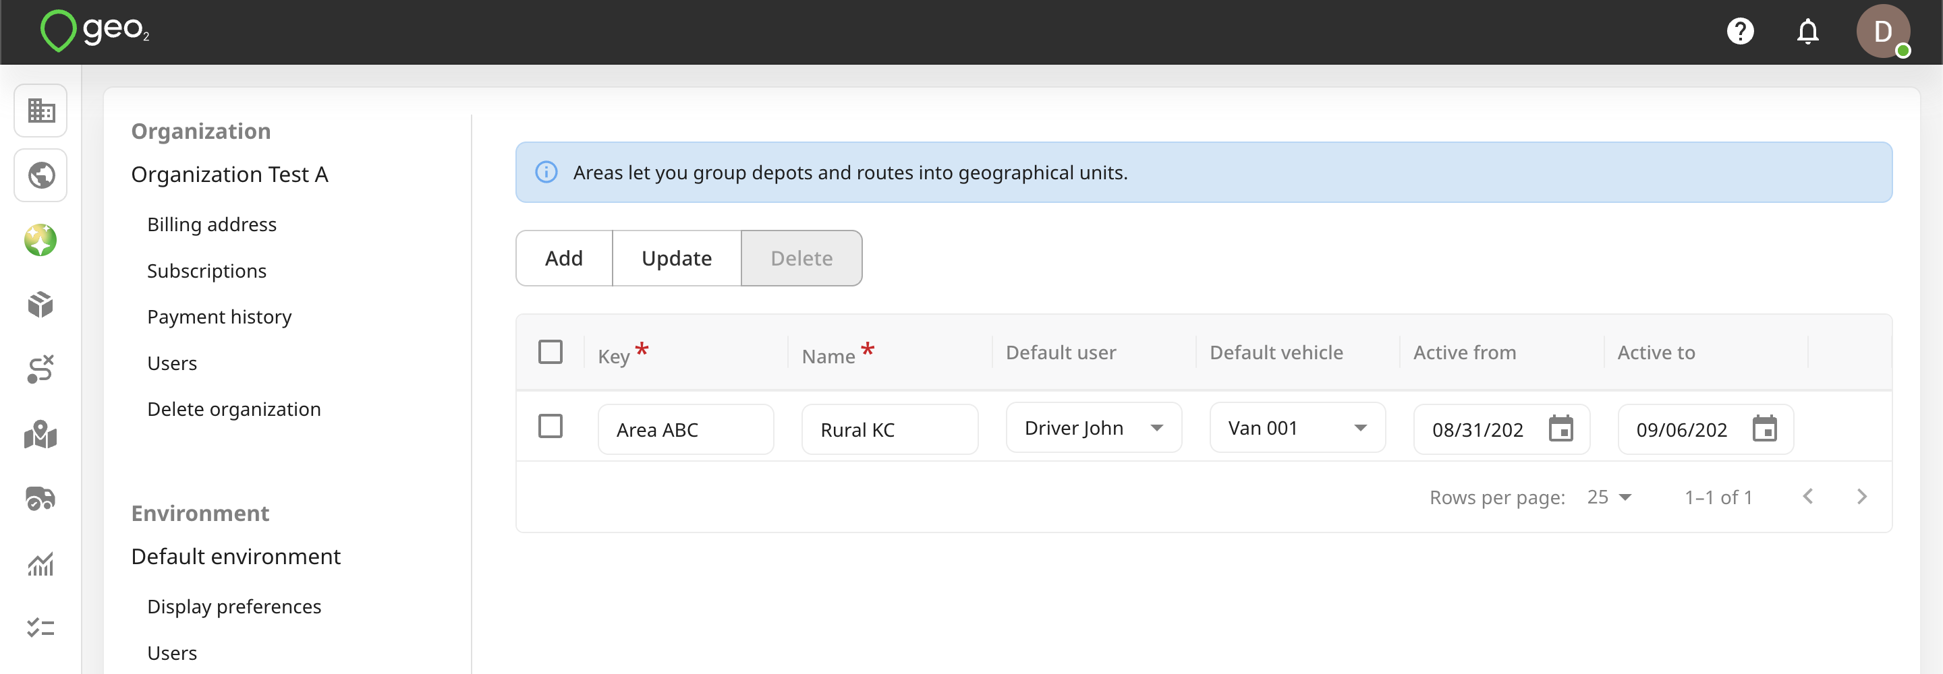1943x674 pixels.
Task: Click the Active from column header
Action: pos(1465,353)
